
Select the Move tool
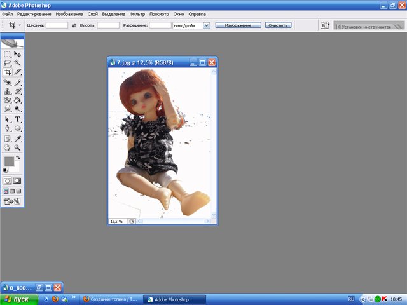click(18, 55)
